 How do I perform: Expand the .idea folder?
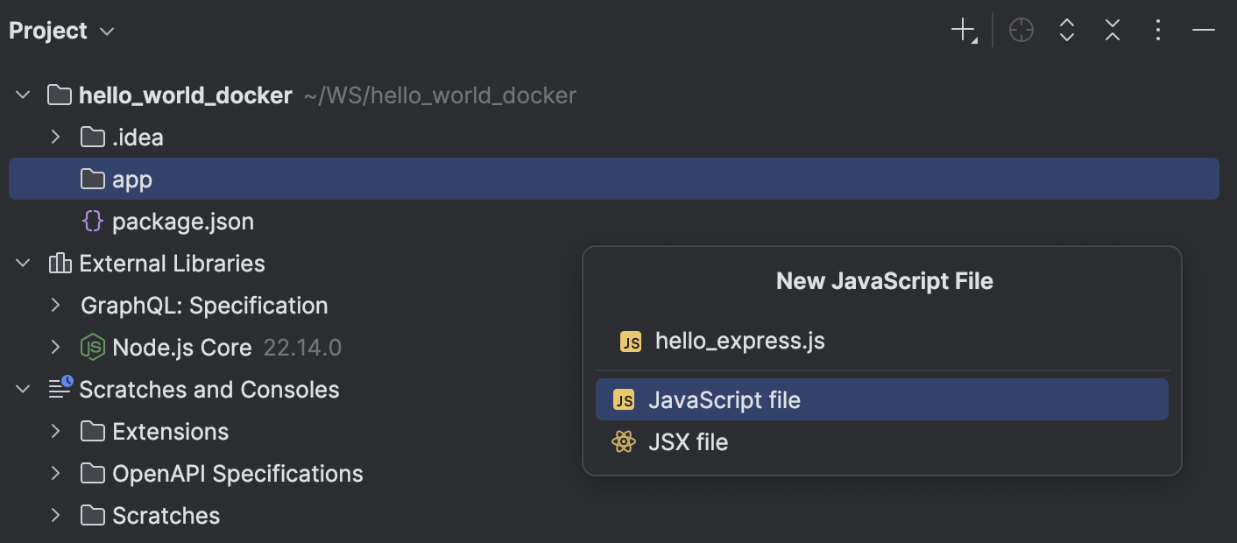point(55,138)
